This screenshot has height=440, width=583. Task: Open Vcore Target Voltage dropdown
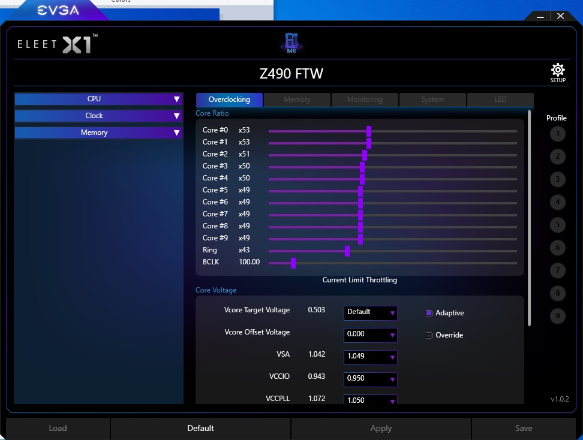(370, 312)
